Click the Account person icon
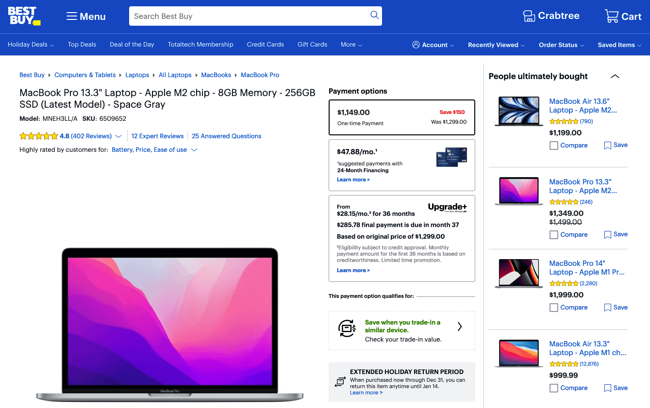Screen dimensions: 650x408 tap(416, 45)
